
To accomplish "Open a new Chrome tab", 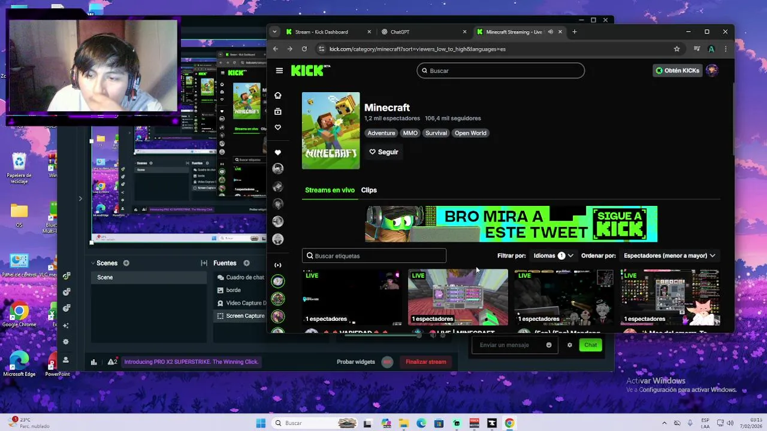I will point(574,32).
